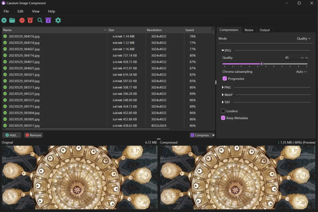The height and width of the screenshot is (212, 318).
Task: Click the purple compress icon in toolbar
Action: (x=48, y=20)
